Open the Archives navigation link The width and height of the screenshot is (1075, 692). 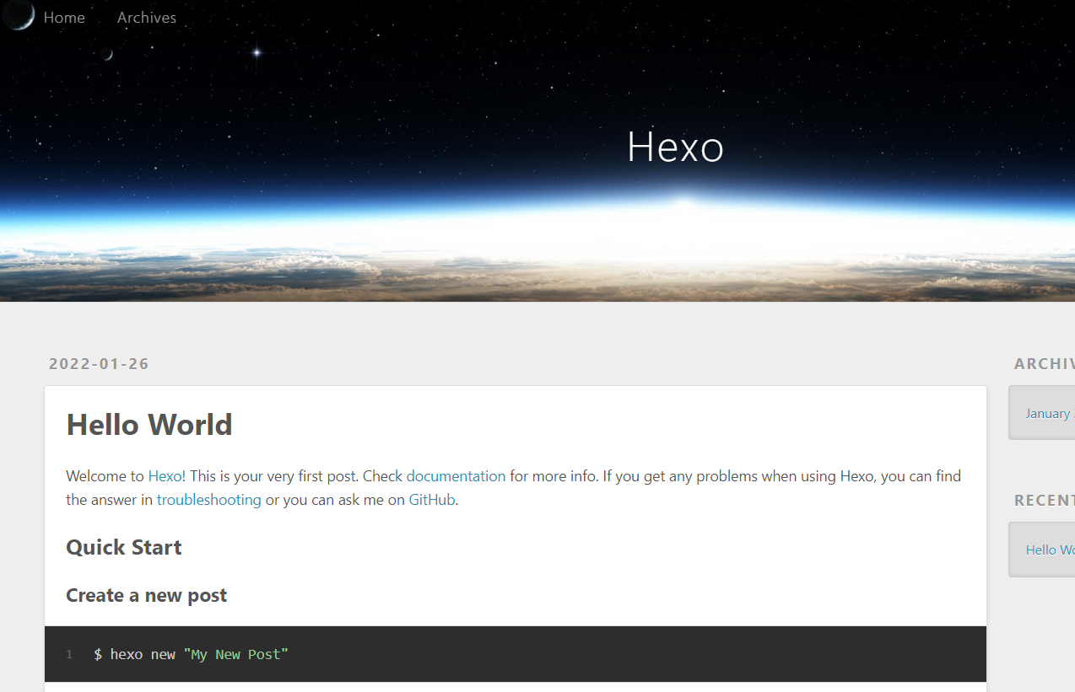147,18
